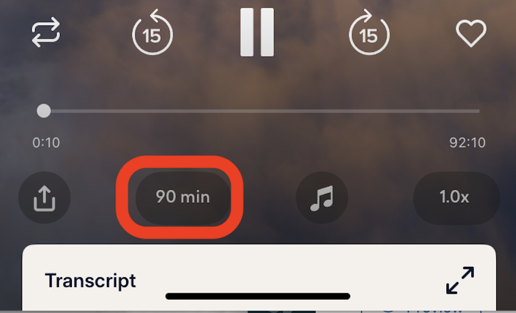This screenshot has height=313, width=516.
Task: Click the progress slider knob
Action: 44,111
